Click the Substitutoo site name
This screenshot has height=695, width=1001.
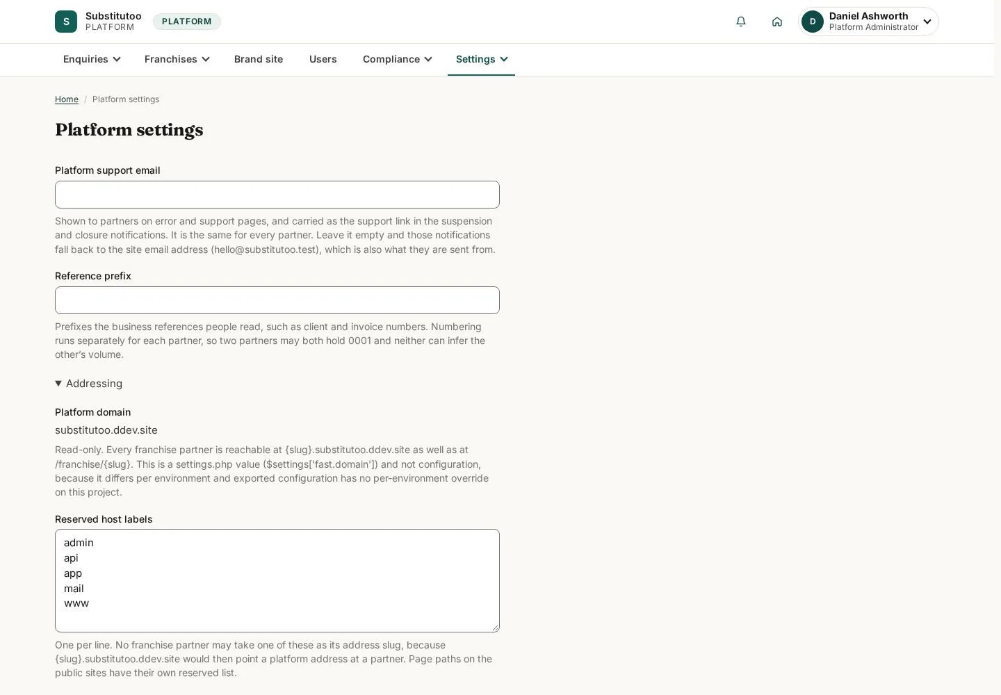pos(113,16)
